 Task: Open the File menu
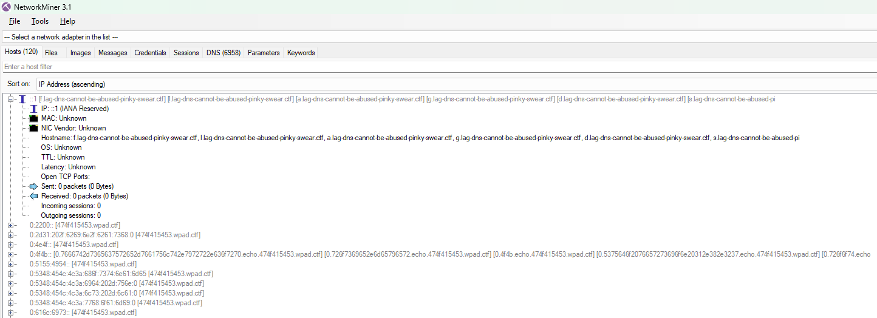point(15,21)
